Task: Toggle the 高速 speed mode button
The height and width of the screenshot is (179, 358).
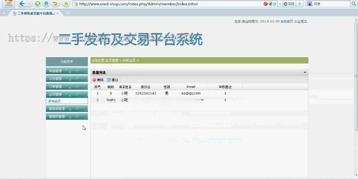Action: pos(289,4)
